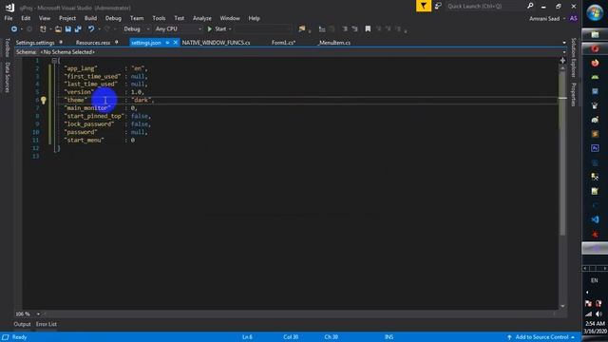Image resolution: width=608 pixels, height=342 pixels.
Task: Open the Team menu
Action: pos(137,18)
